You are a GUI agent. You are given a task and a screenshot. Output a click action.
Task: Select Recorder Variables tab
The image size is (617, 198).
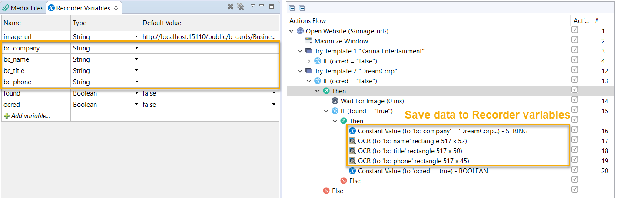pos(83,8)
